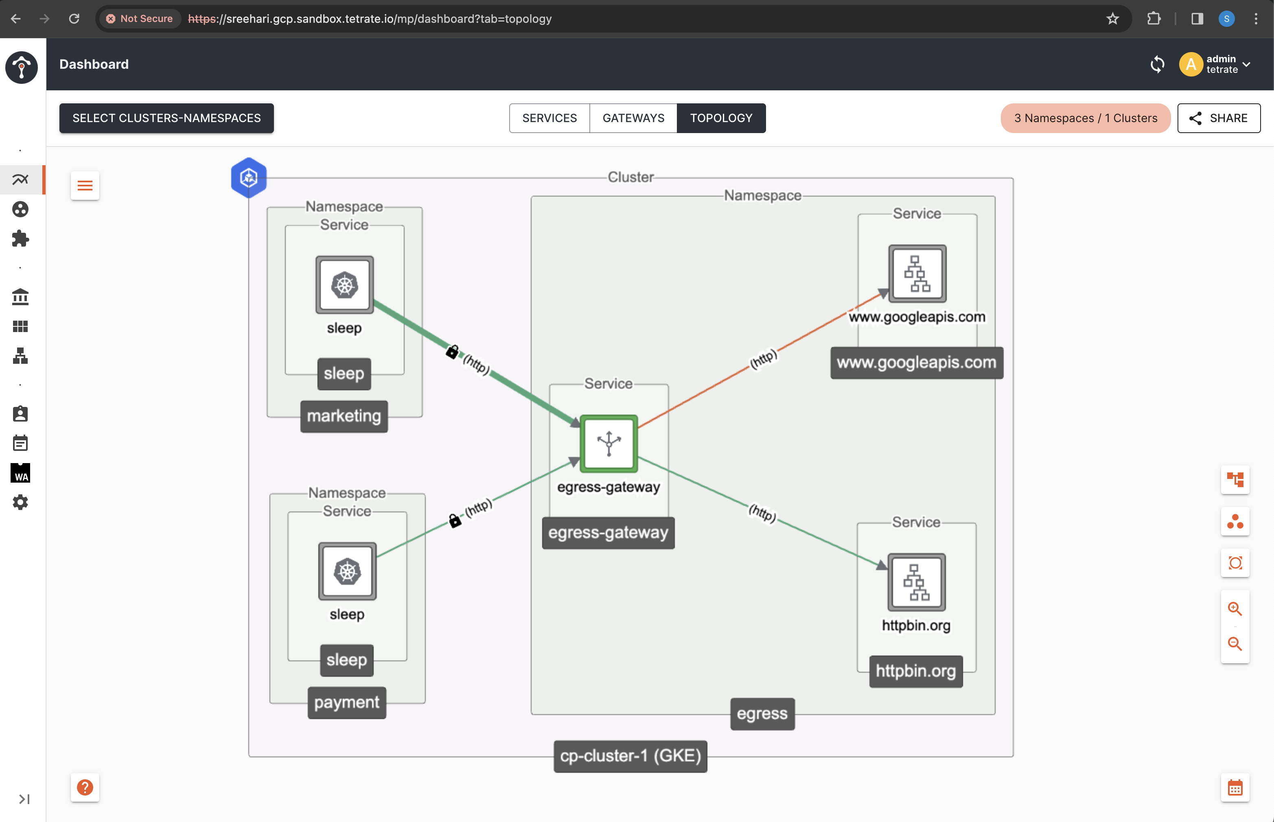Click the browser URL address bar
Viewport: 1274px width, 822px height.
(614, 19)
